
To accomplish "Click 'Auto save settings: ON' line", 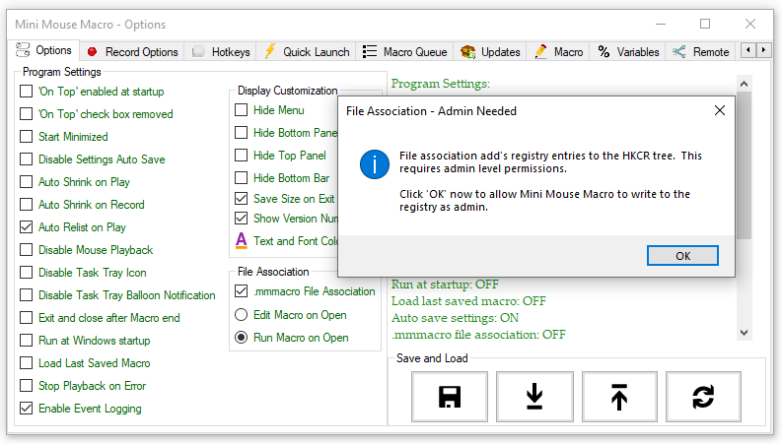I will pos(455,318).
